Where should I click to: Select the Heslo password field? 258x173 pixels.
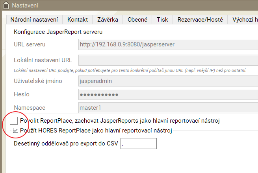(168, 94)
